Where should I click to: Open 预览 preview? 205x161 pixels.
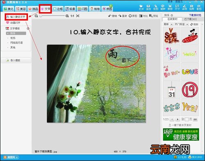[154, 16]
